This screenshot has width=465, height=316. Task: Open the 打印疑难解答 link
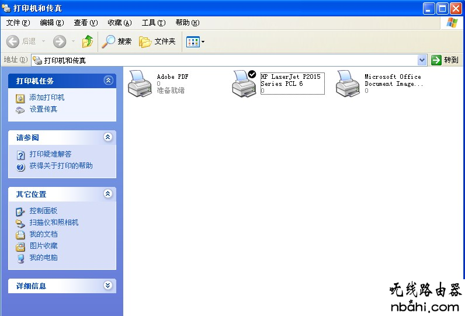50,154
